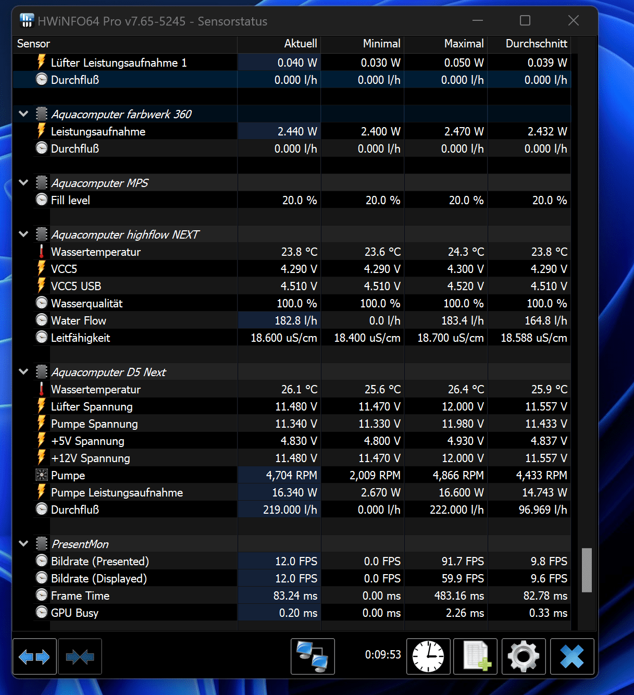Start logging with the sheet-plus icon
The width and height of the screenshot is (634, 695).
(x=476, y=656)
